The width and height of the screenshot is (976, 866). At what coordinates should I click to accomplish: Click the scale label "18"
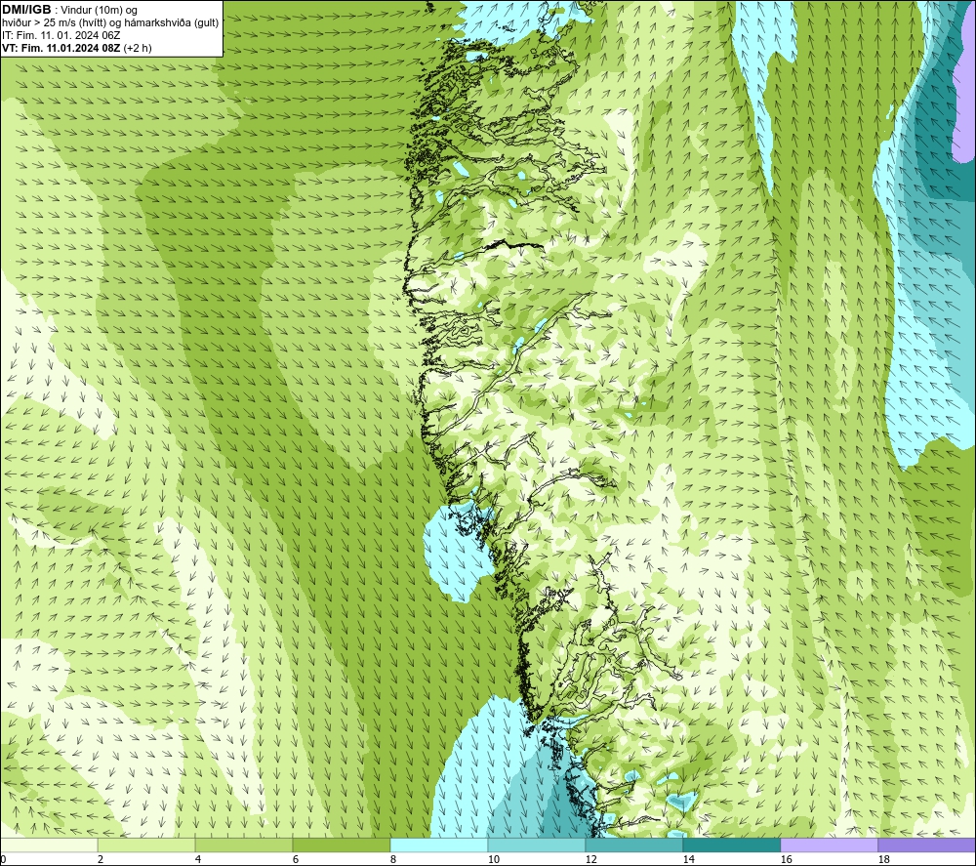point(883,859)
